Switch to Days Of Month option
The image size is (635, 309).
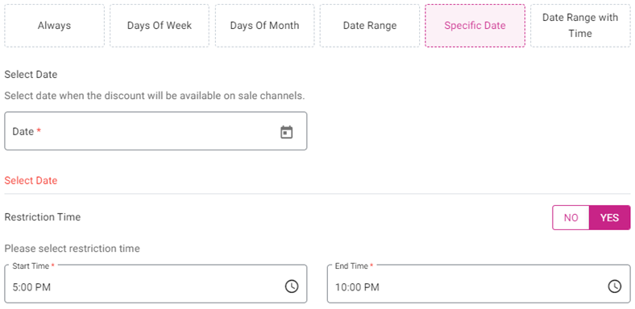click(x=264, y=26)
